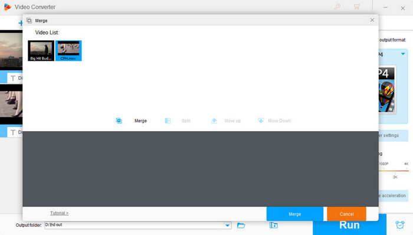
Task: Close the Merge dialog
Action: coord(372,20)
